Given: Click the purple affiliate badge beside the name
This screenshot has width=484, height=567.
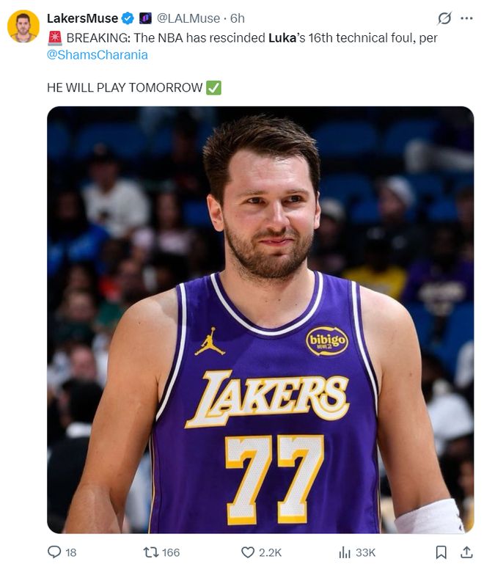Looking at the screenshot, I should click(145, 18).
